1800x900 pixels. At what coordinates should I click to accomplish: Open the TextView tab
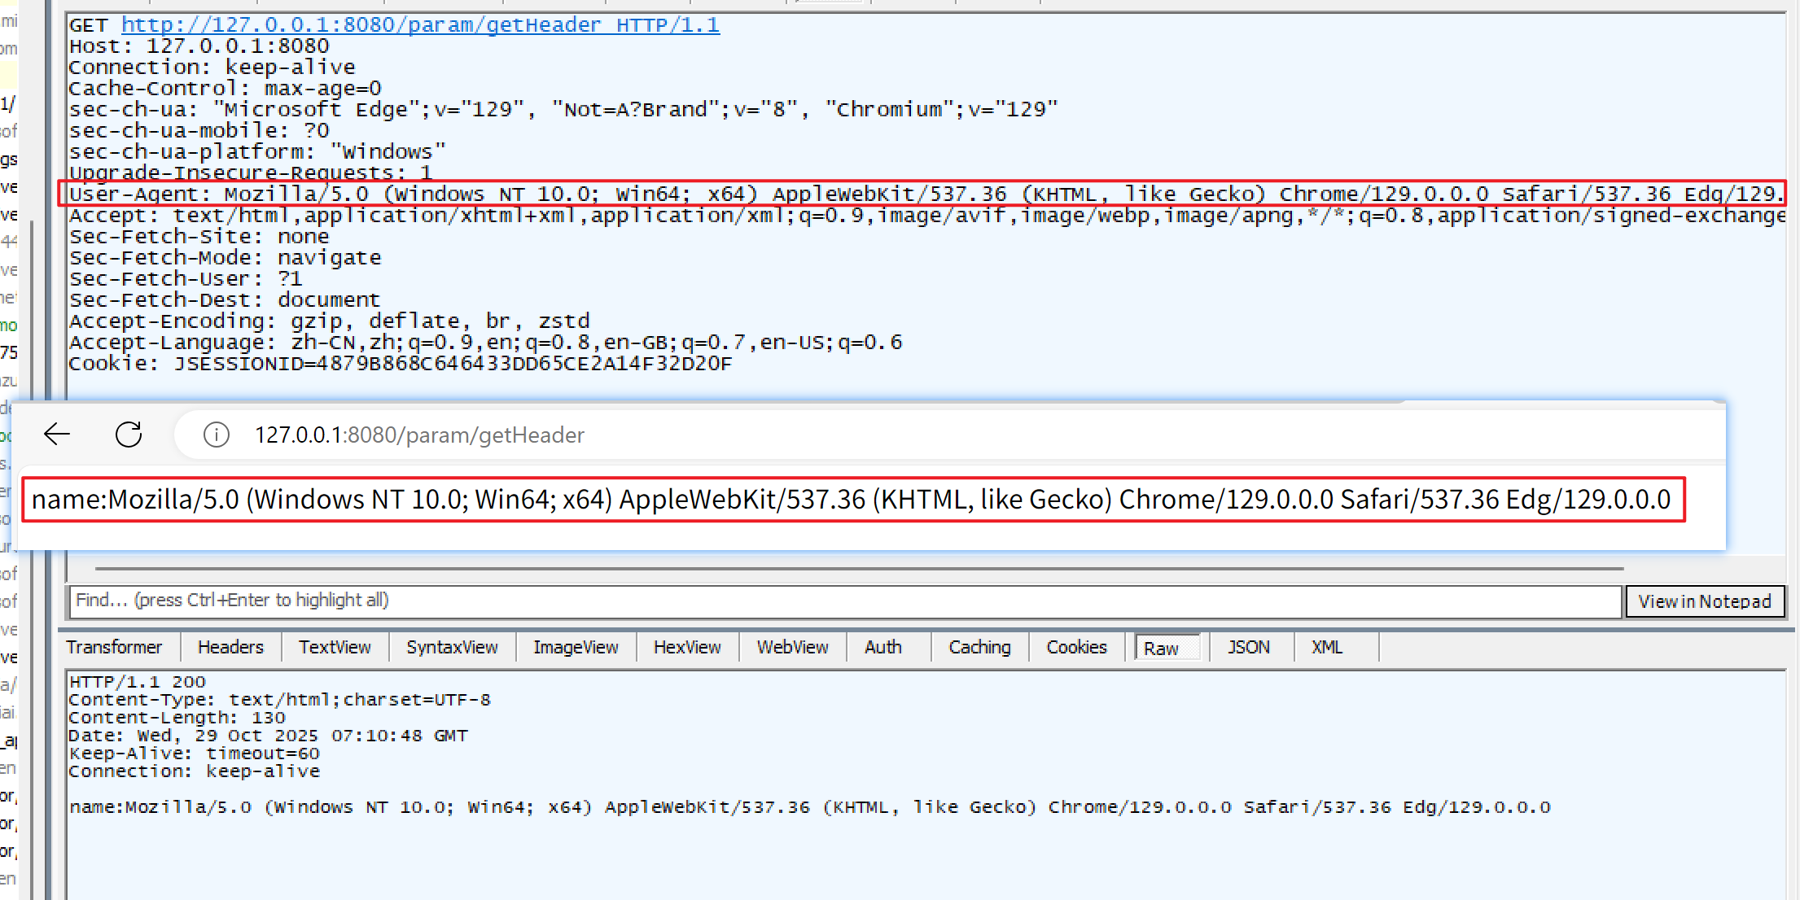pyautogui.click(x=335, y=647)
